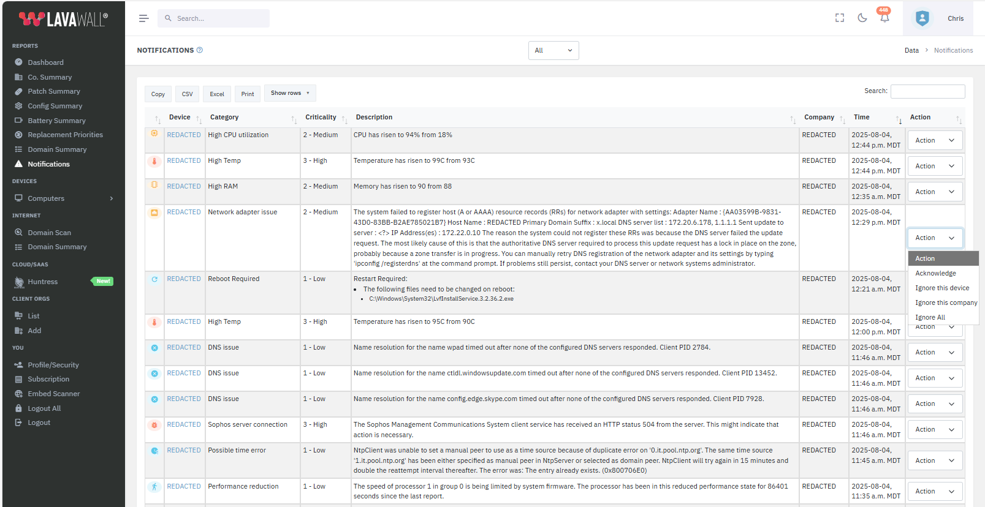Open Patch Summary in the sidebar
This screenshot has height=507, width=985.
(54, 91)
